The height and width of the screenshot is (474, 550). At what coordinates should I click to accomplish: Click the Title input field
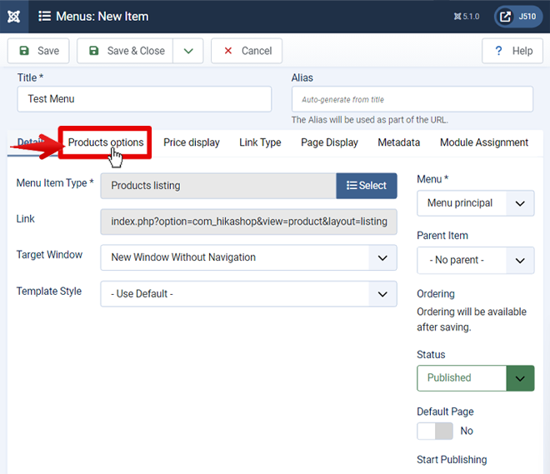pos(144,99)
